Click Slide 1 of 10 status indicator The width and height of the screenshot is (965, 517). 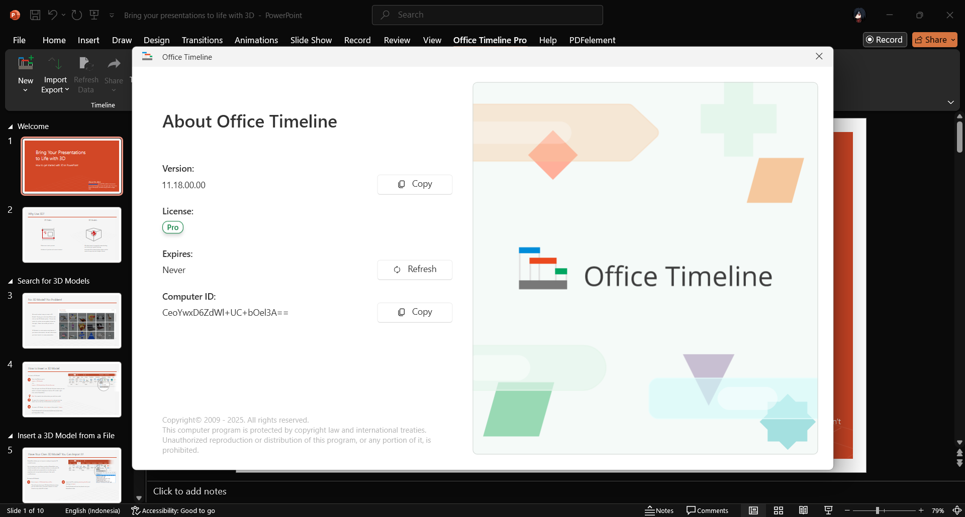pos(25,510)
